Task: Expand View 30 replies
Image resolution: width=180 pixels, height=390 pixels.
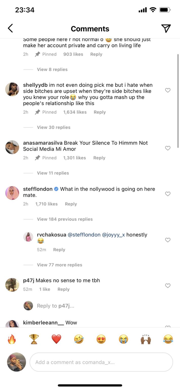Action: [53, 127]
